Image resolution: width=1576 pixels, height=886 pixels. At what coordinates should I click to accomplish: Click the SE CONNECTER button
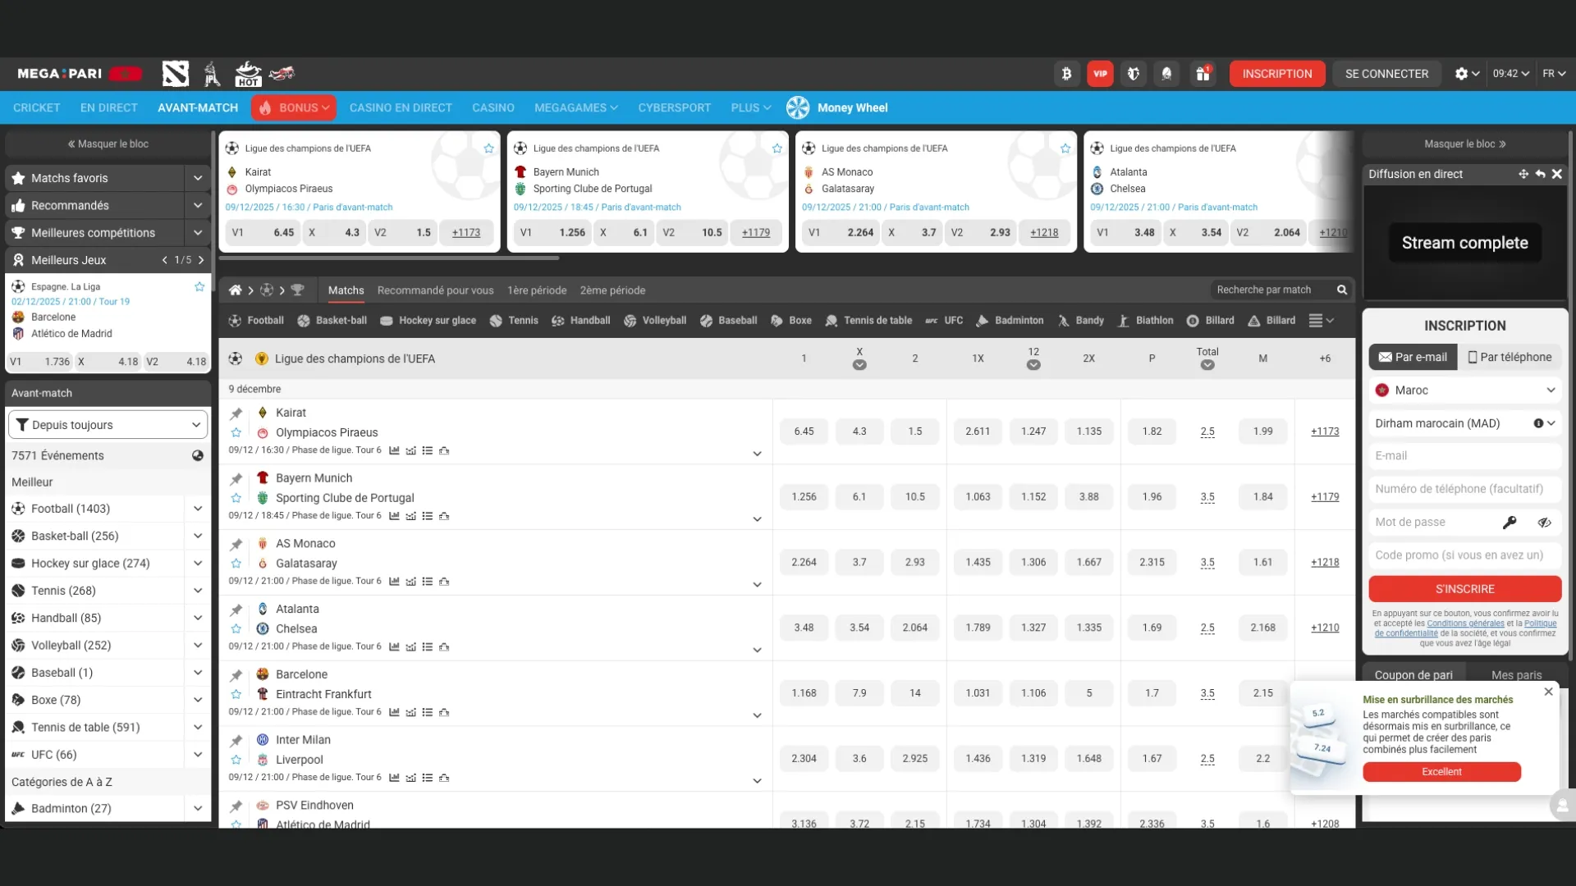tap(1386, 74)
